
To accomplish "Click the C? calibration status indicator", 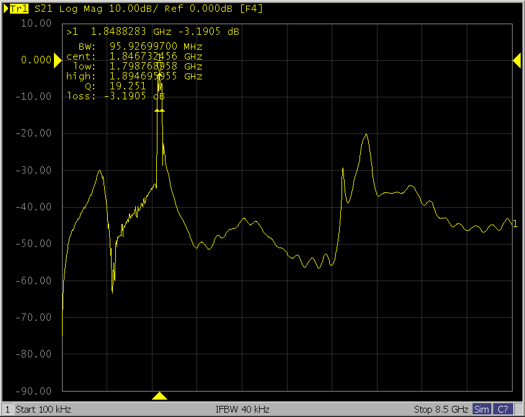I will click(503, 410).
